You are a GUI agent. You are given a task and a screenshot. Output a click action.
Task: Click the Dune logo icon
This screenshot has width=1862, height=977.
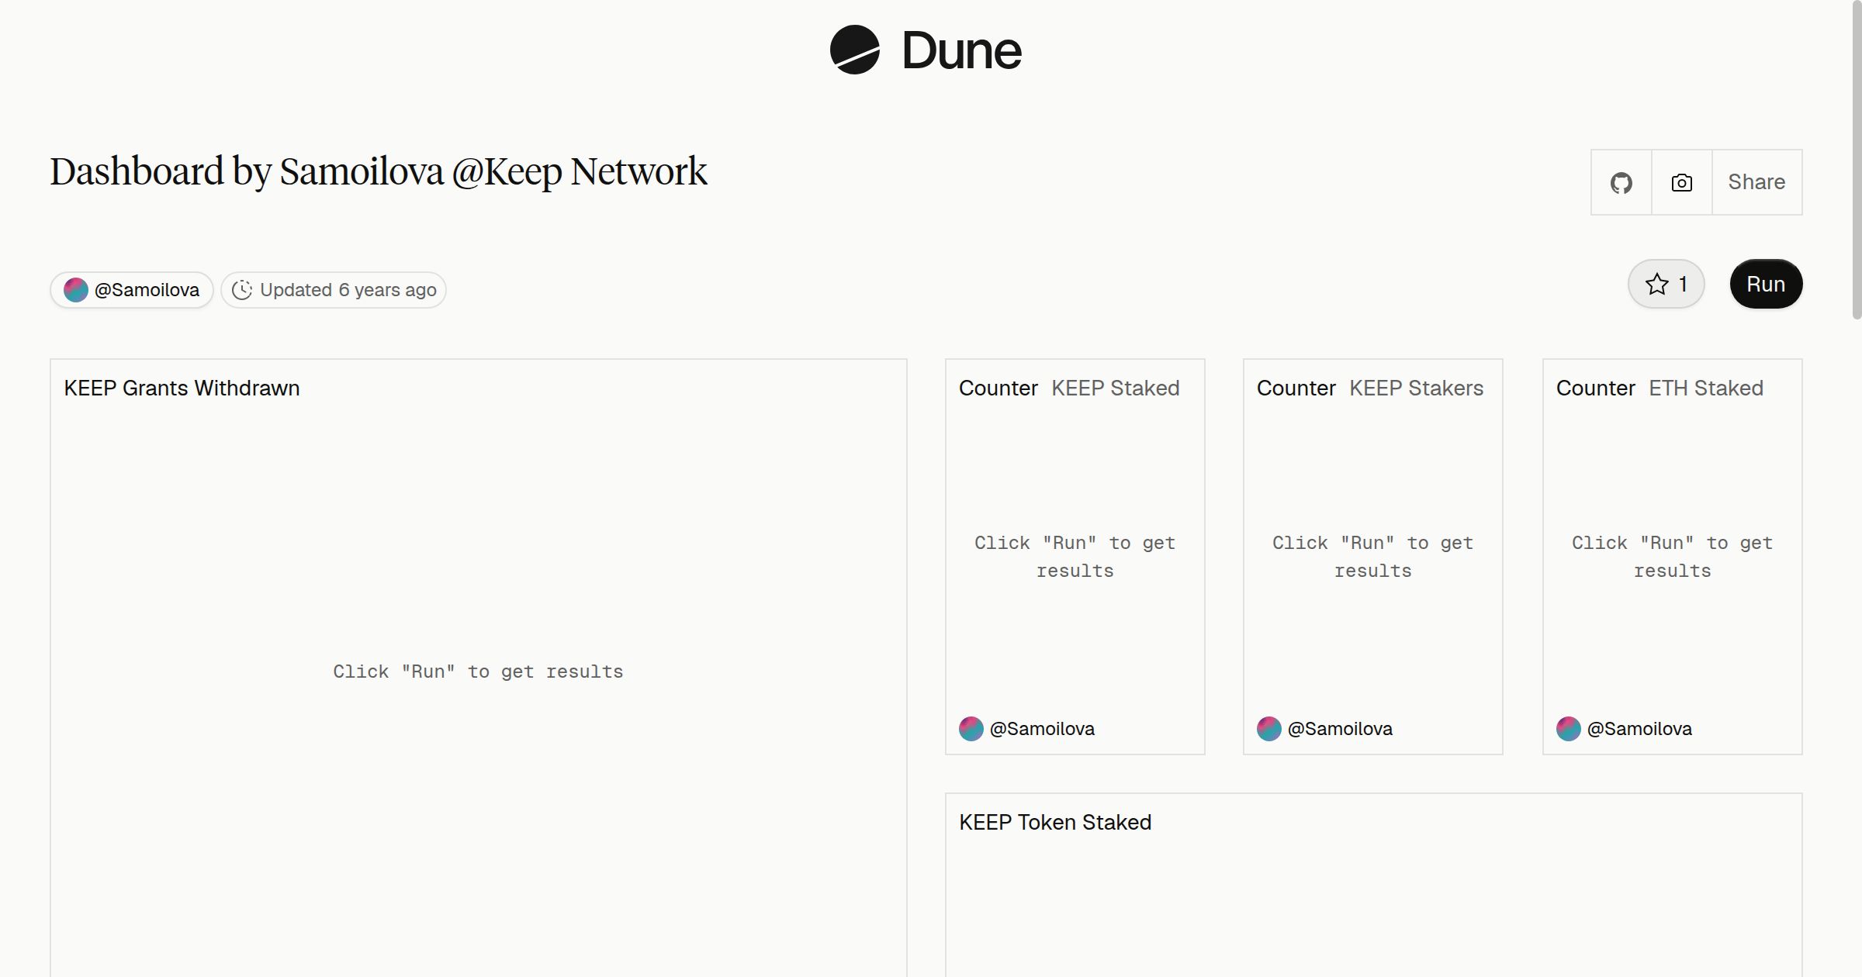click(x=854, y=50)
